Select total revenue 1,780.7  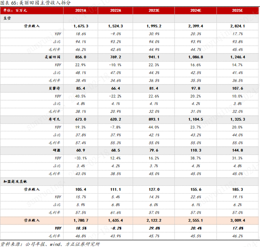tap(81, 220)
